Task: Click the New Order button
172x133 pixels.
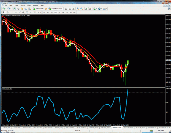Action: click(x=38, y=9)
